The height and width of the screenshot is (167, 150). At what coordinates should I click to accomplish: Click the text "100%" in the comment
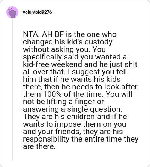pyautogui.click(x=52, y=94)
